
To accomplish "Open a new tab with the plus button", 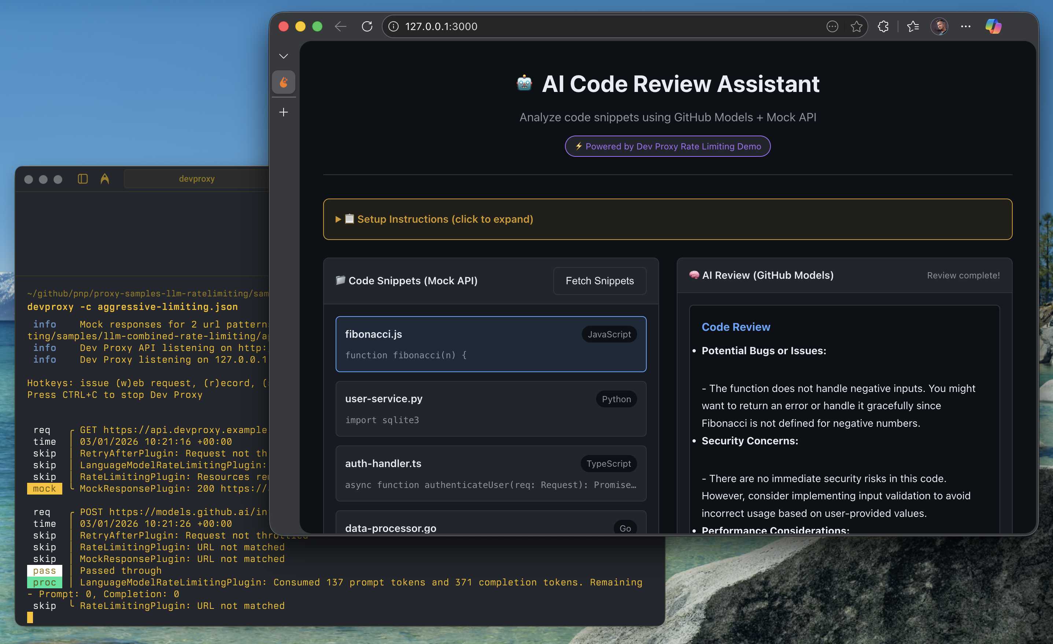I will (283, 111).
